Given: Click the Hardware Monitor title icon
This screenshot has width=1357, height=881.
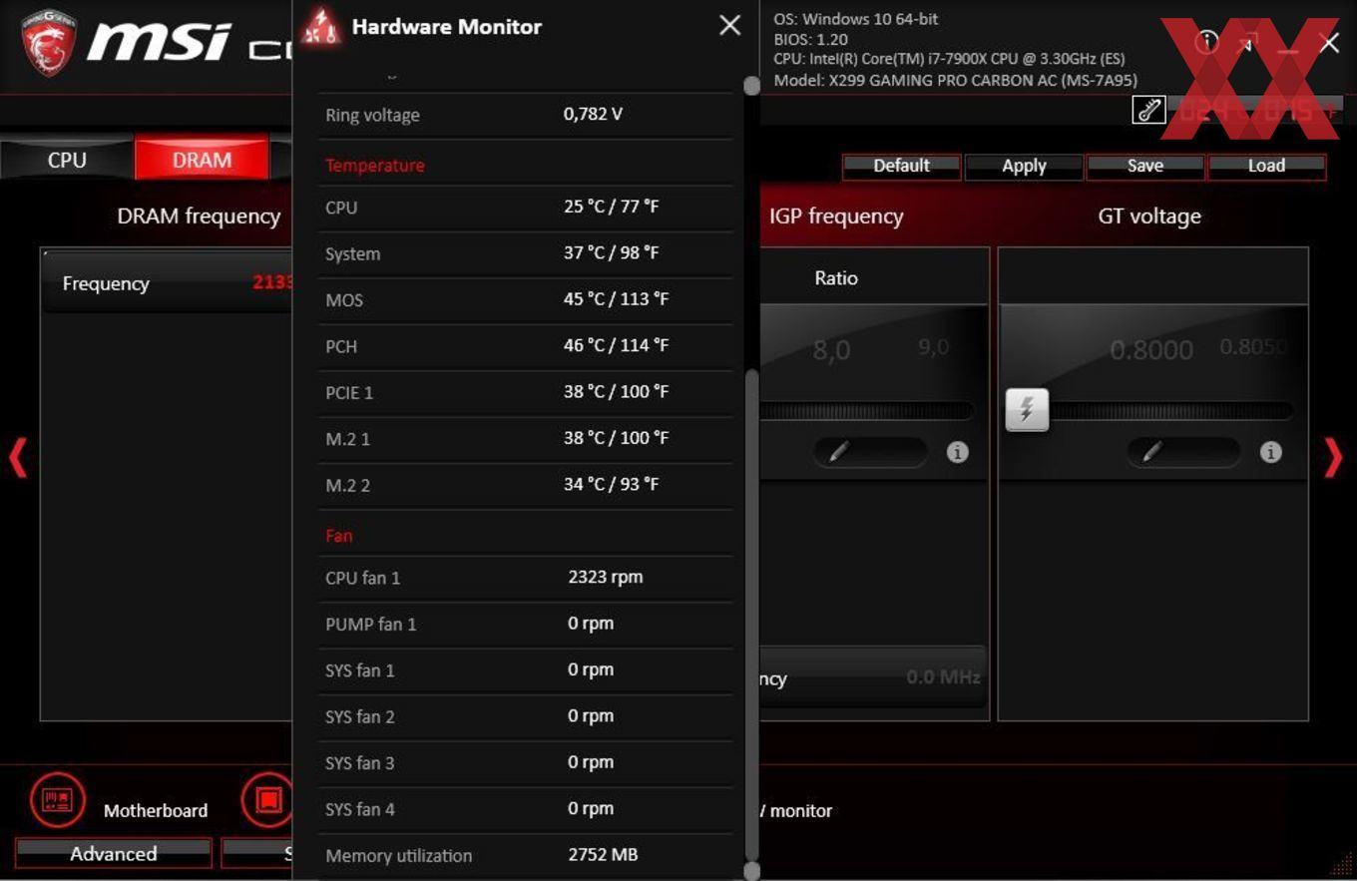Looking at the screenshot, I should [321, 27].
